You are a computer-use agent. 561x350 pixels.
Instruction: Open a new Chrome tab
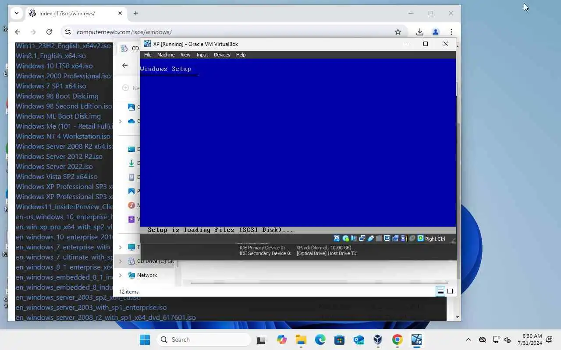(x=136, y=13)
